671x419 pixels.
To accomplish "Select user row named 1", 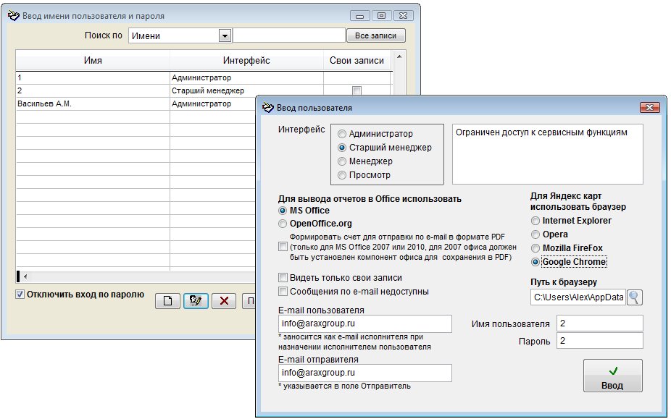I will (93, 78).
